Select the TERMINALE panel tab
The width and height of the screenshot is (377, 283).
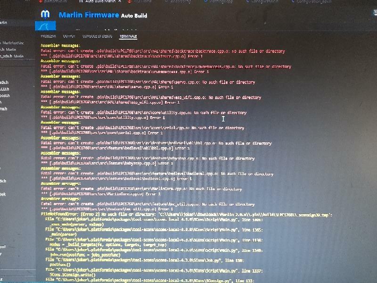pyautogui.click(x=128, y=36)
